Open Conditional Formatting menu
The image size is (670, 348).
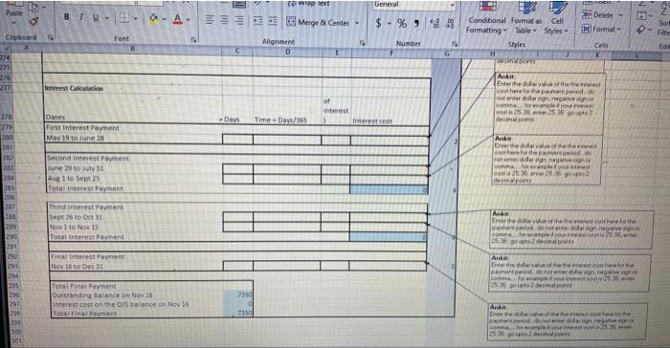(486, 18)
